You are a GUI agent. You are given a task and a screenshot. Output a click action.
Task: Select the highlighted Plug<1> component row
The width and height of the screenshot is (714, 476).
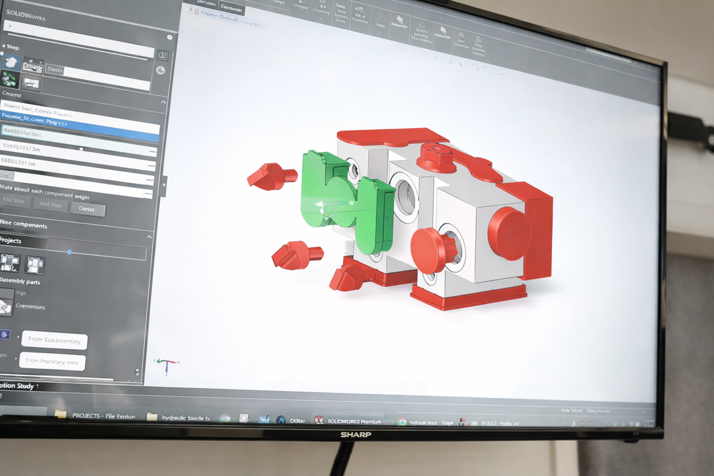pyautogui.click(x=80, y=125)
